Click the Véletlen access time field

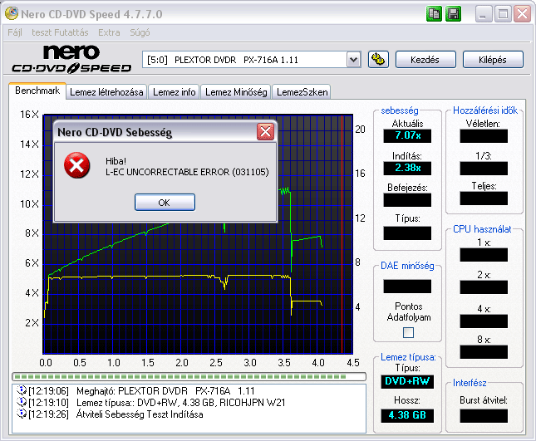click(x=484, y=136)
